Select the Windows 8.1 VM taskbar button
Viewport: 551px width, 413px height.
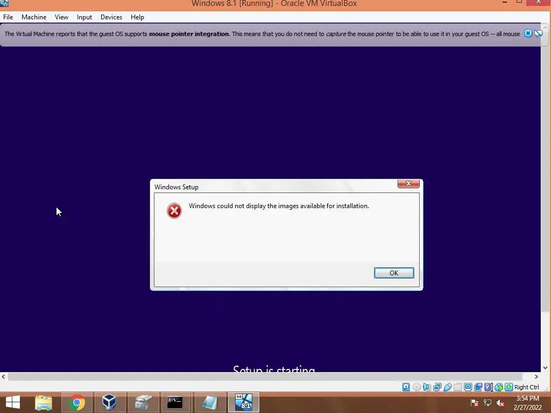pos(244,402)
